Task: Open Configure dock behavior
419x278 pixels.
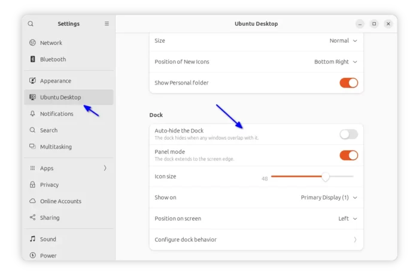Action: [256, 240]
